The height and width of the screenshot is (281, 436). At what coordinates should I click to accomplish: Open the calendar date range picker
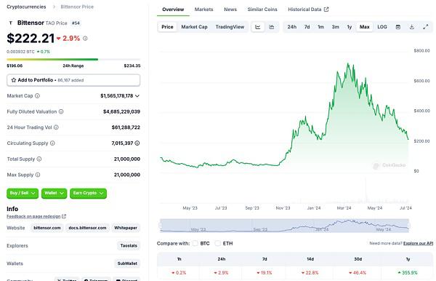tap(398, 27)
